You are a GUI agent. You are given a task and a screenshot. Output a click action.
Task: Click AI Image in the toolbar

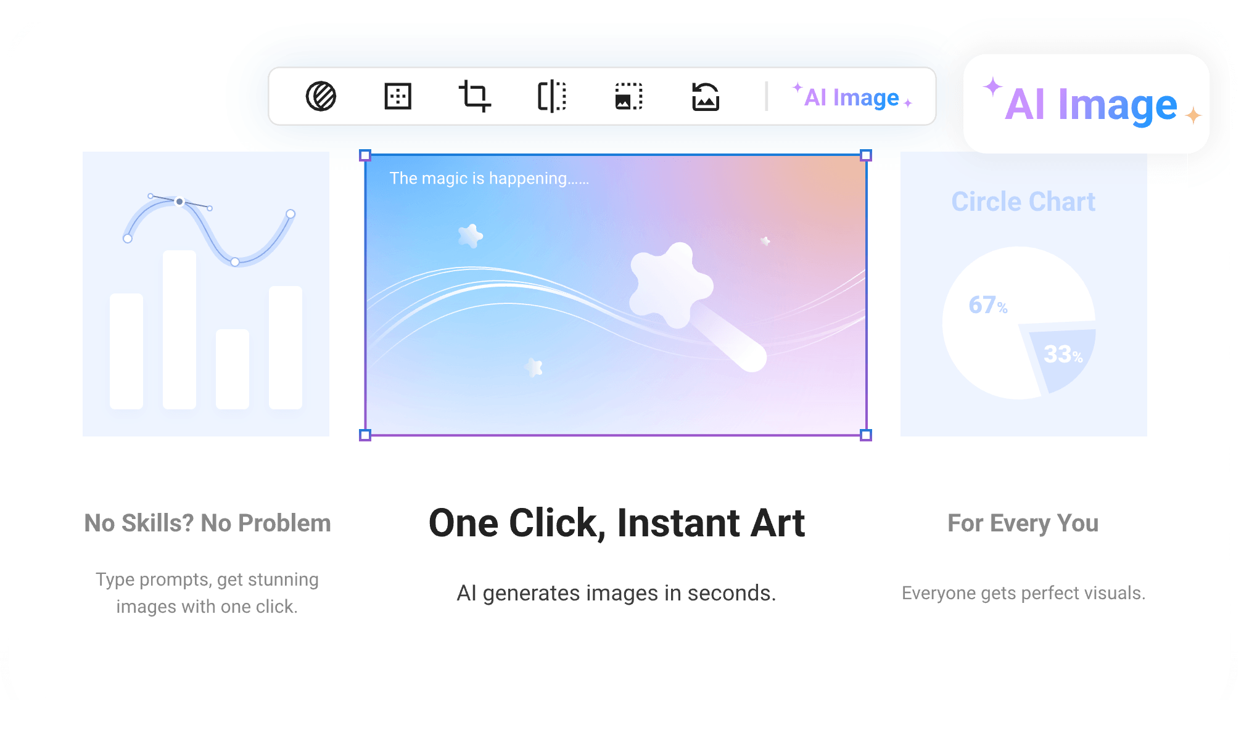852,97
